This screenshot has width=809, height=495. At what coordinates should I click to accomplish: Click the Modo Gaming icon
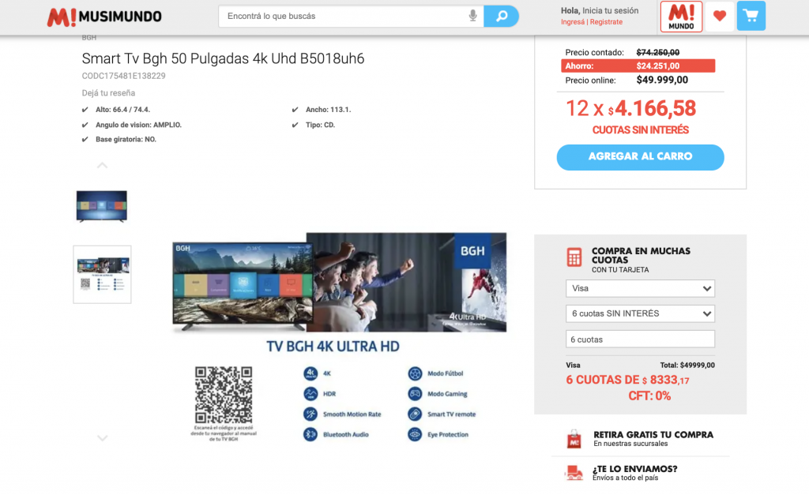pos(415,394)
